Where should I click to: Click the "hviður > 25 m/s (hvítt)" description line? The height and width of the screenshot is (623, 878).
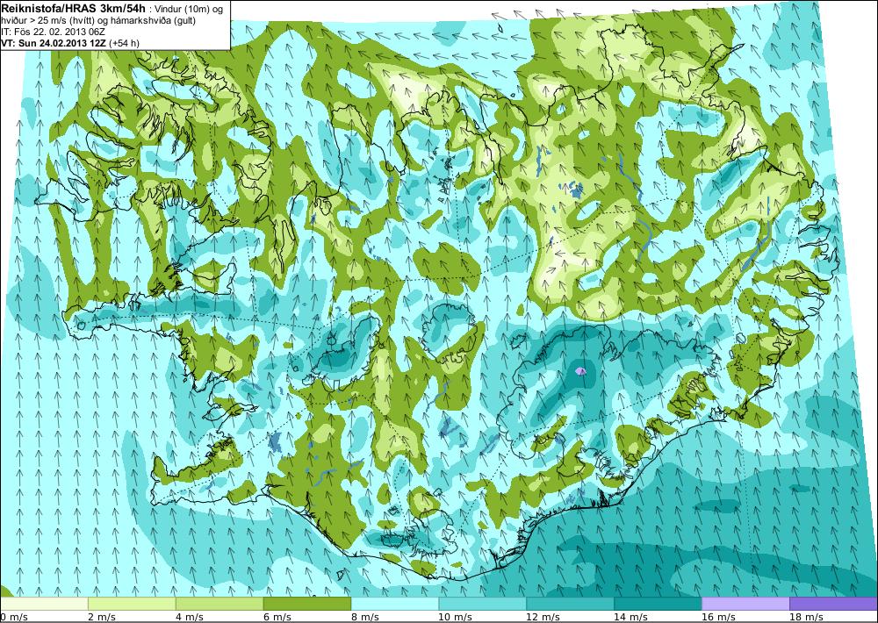(47, 21)
